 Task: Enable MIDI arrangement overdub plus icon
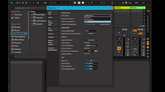(89, 3)
